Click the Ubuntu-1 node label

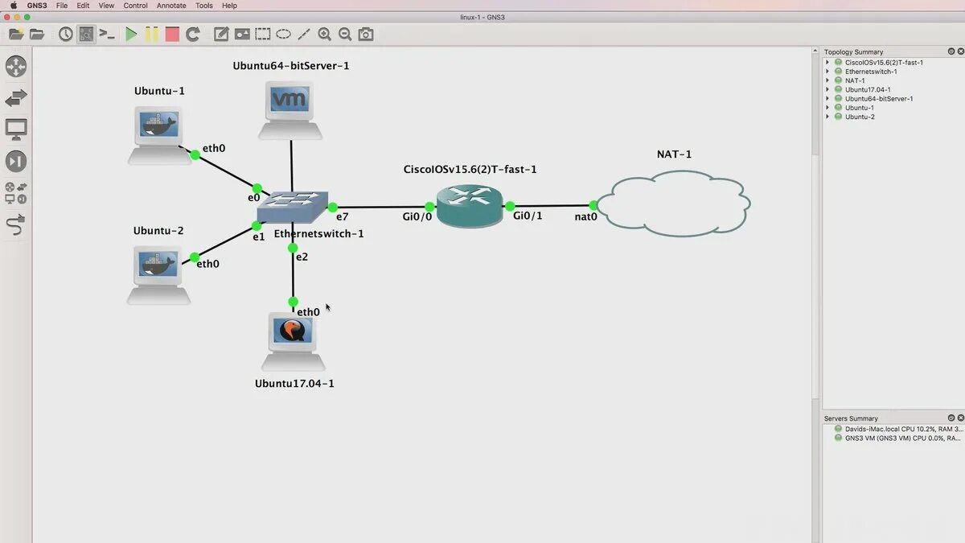coord(159,91)
